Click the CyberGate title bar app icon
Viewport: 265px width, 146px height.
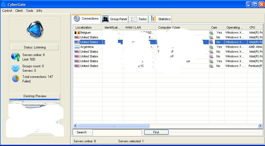(x=3, y=4)
